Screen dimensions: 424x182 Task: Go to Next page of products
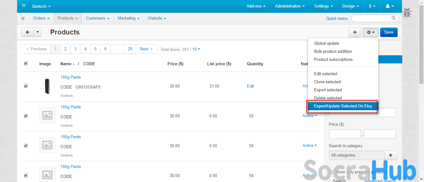(146, 49)
